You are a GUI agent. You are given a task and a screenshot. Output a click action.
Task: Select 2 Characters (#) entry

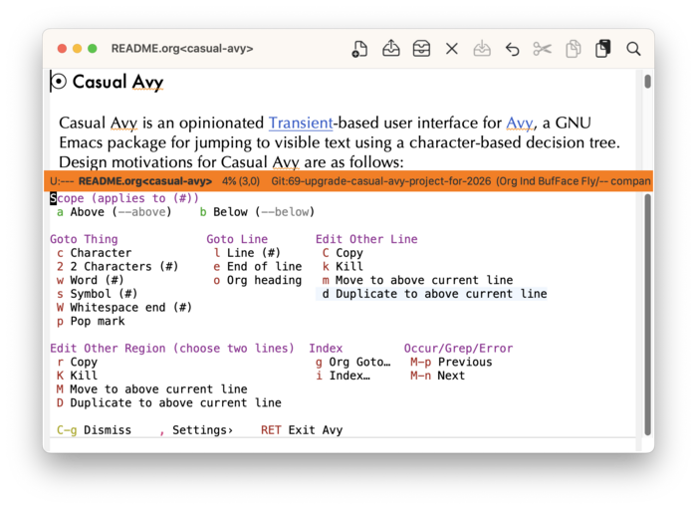(x=117, y=267)
